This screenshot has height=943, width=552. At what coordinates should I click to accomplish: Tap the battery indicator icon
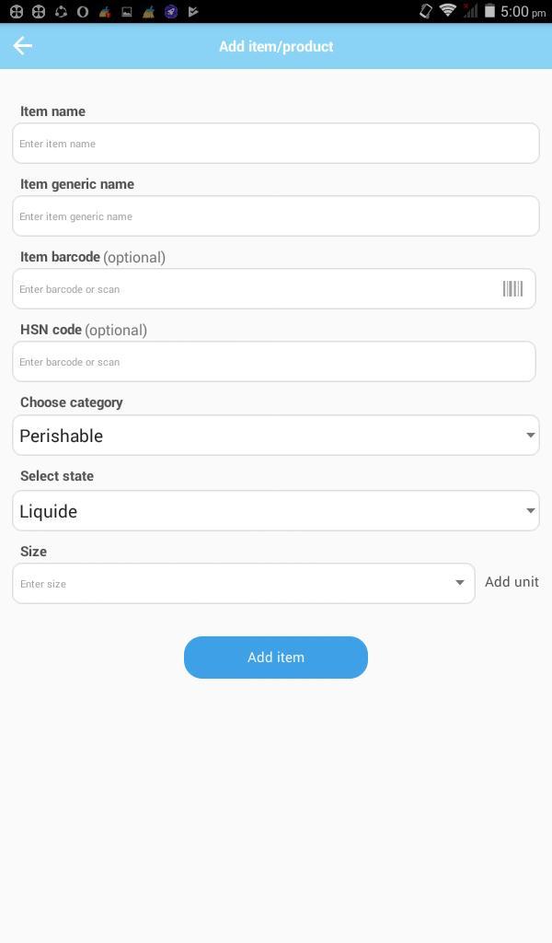click(x=490, y=11)
